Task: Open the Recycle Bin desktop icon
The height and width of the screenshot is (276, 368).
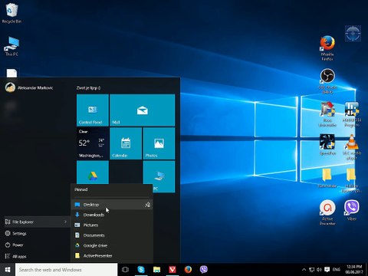Action: [x=11, y=14]
